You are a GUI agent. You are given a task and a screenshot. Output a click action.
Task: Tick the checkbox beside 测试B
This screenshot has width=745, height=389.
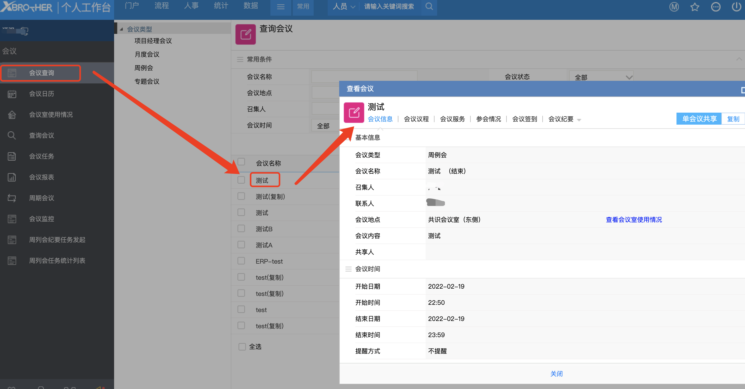(241, 228)
